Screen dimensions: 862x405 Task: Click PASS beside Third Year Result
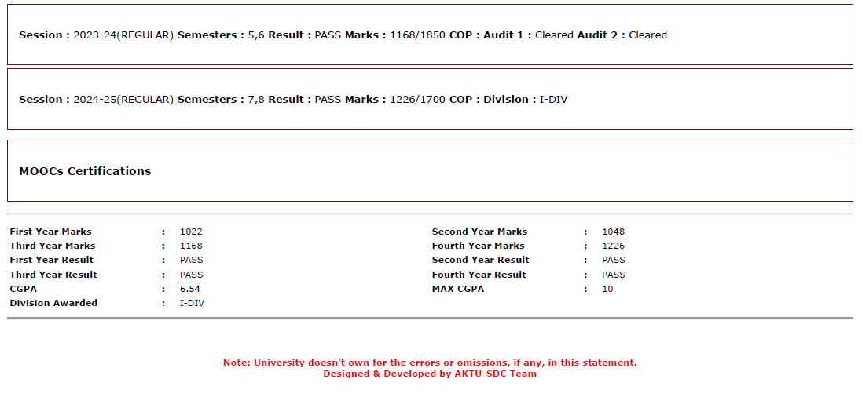pyautogui.click(x=191, y=275)
